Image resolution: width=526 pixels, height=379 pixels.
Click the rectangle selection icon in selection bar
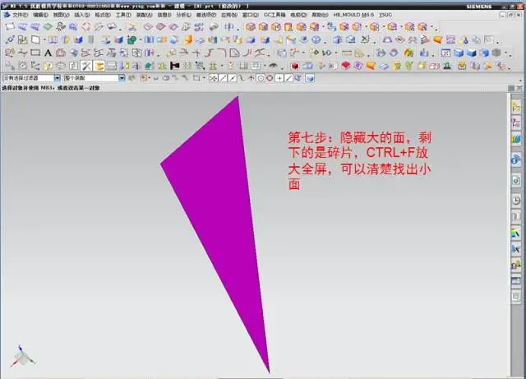pos(196,78)
